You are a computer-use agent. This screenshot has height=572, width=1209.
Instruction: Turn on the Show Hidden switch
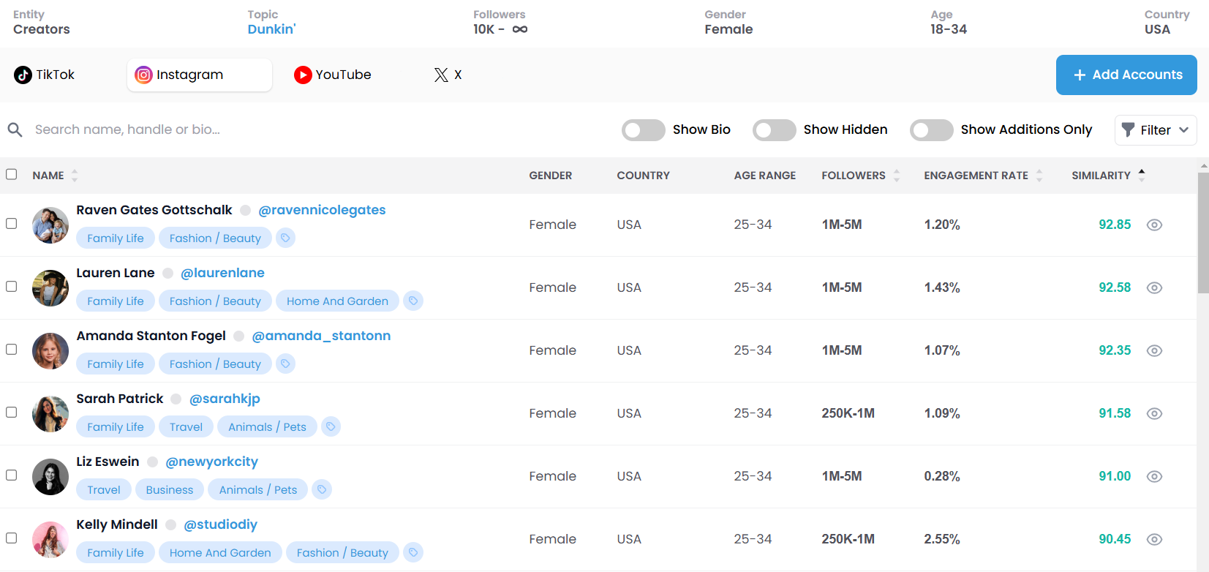coord(774,129)
